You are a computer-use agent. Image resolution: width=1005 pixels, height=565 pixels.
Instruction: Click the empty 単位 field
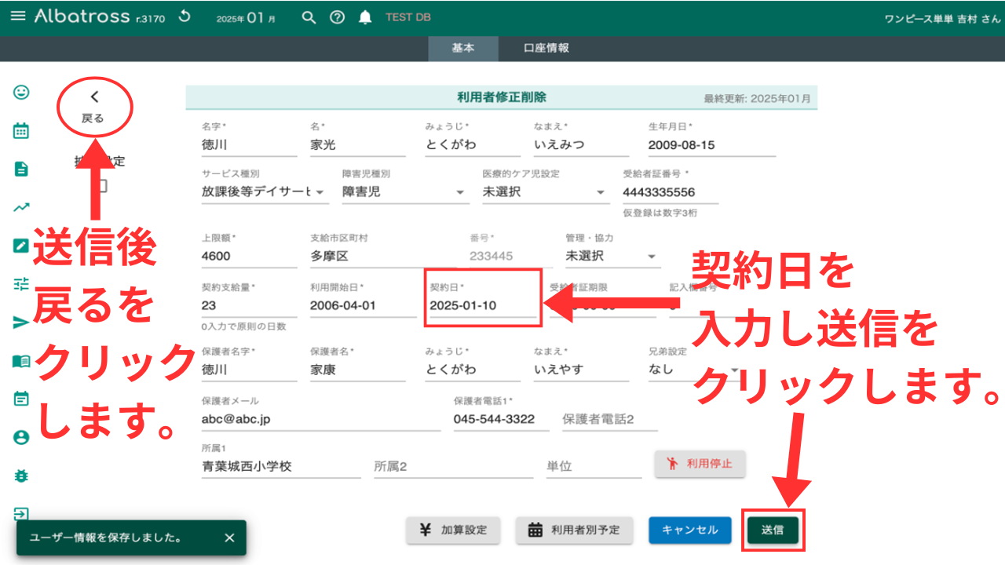[x=594, y=466]
